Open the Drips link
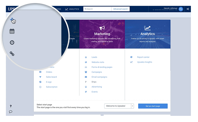The image size is (198, 122). coord(94,82)
